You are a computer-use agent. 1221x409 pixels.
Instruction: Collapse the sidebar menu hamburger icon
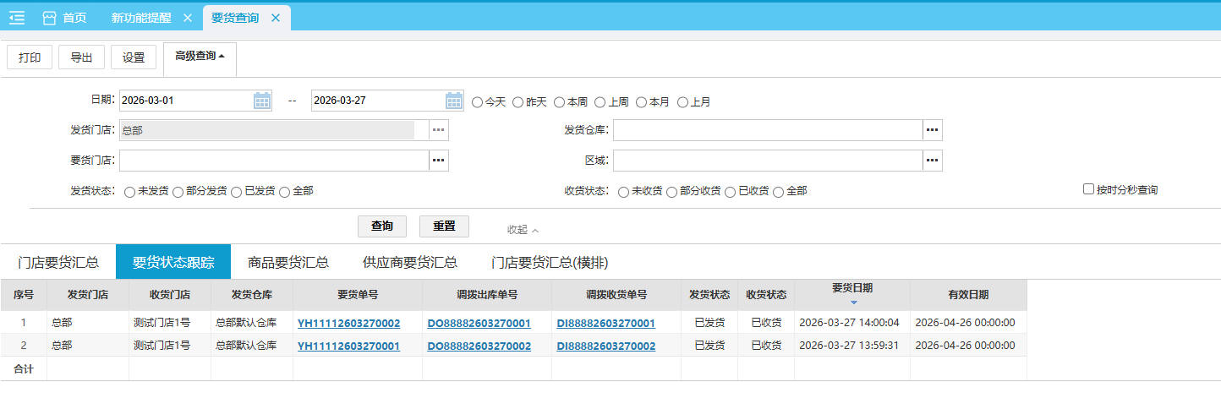pyautogui.click(x=17, y=18)
